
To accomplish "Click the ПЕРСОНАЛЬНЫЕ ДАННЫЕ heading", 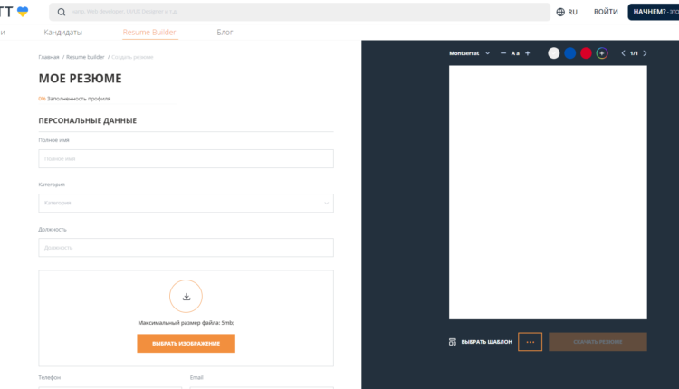I will point(88,120).
